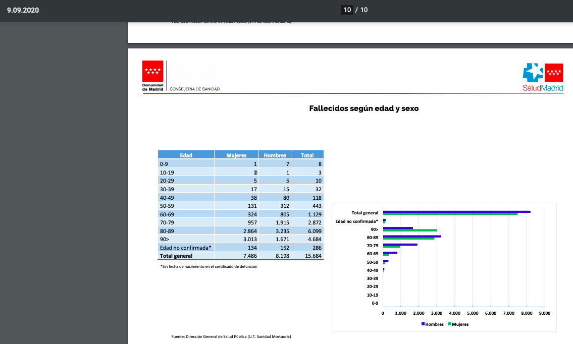Click the Edad column header
Viewport: 573px width, 344px height.
186,155
